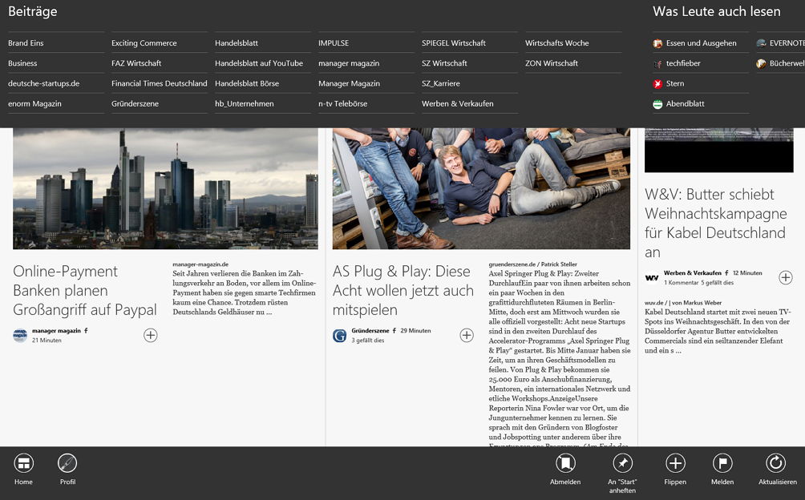Image resolution: width=805 pixels, height=500 pixels.
Task: Click the Was Leute auch lesen heading
Action: click(716, 11)
